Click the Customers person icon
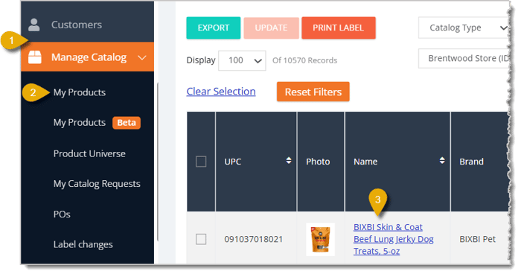The height and width of the screenshot is (274, 521). pyautogui.click(x=34, y=25)
